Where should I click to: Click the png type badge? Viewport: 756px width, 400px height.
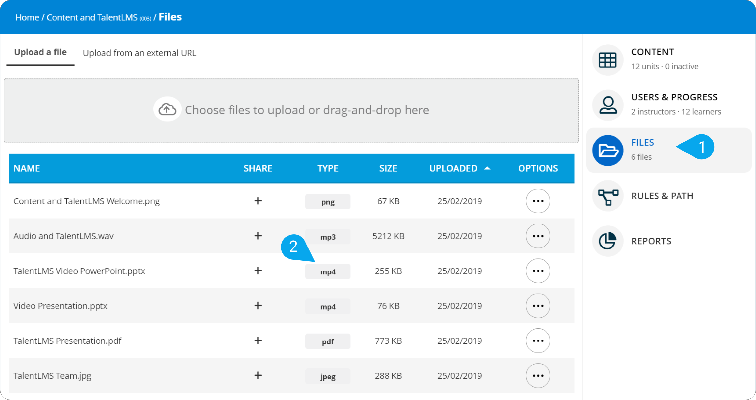tap(328, 202)
